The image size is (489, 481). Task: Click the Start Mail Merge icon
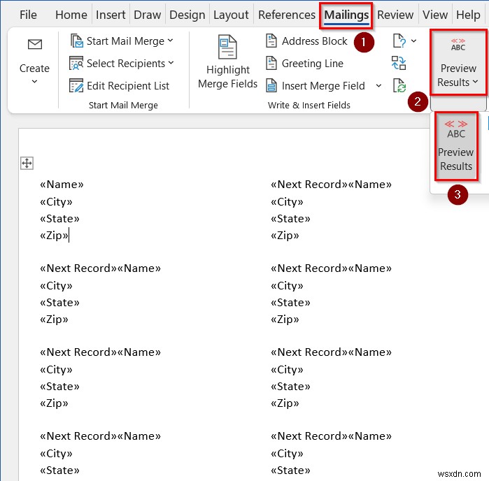coord(76,41)
